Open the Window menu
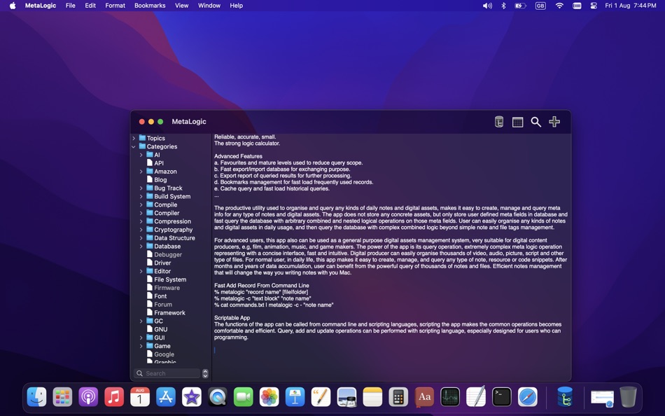 pyautogui.click(x=209, y=6)
